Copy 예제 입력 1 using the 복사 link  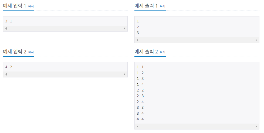[31, 6]
